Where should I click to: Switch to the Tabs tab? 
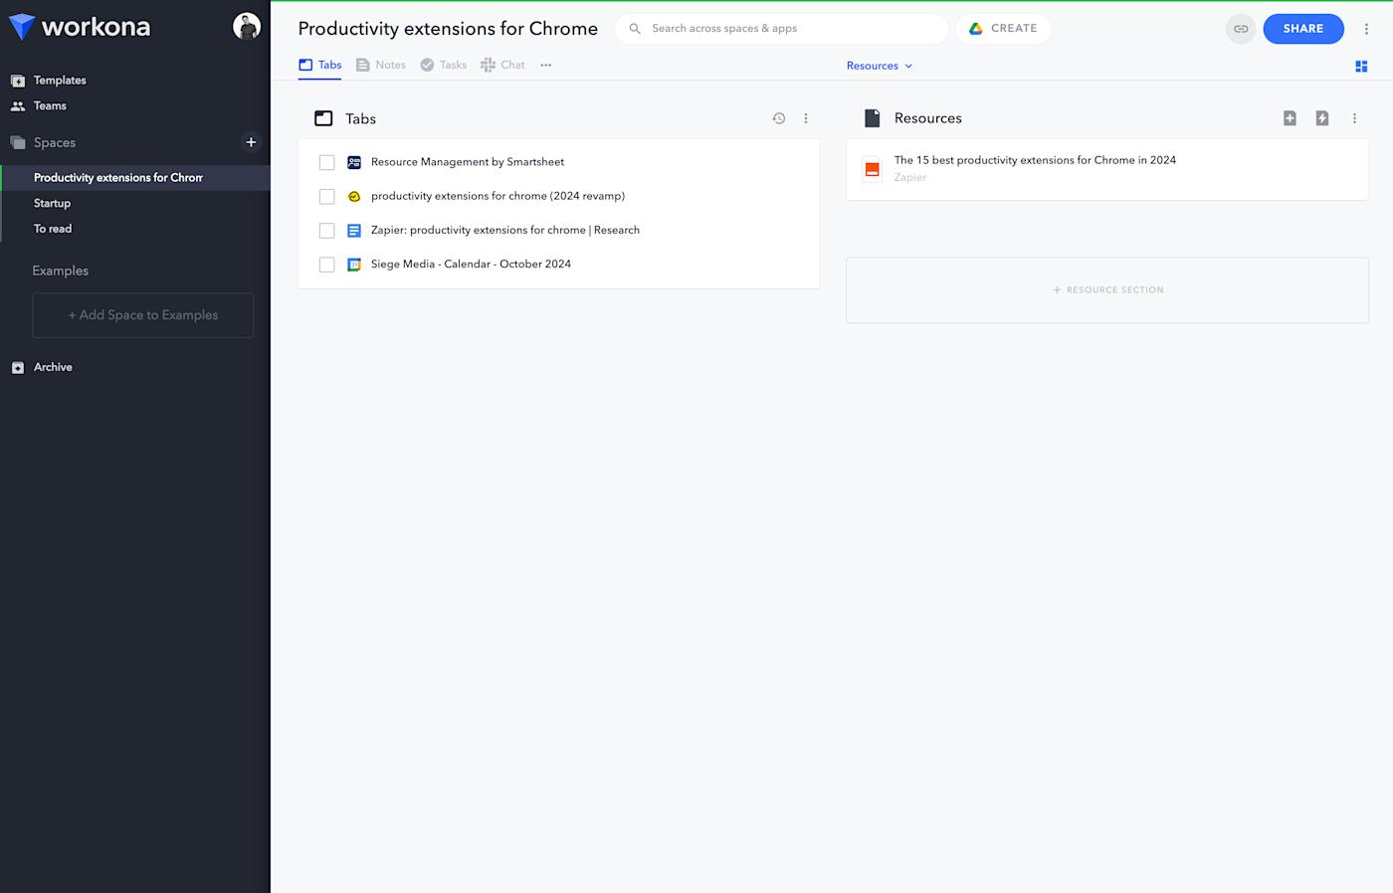coord(320,66)
